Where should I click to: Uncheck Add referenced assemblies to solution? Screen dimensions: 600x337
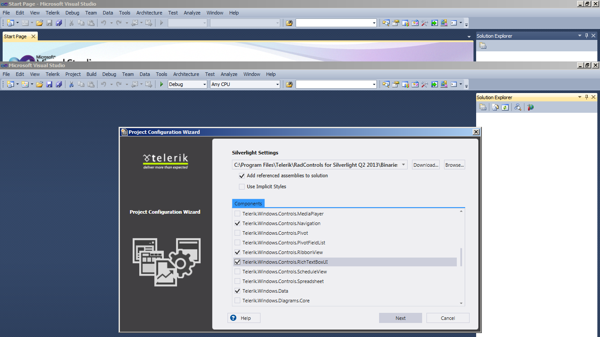tap(242, 176)
